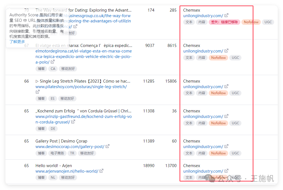Click authority score 66

[27, 81]
